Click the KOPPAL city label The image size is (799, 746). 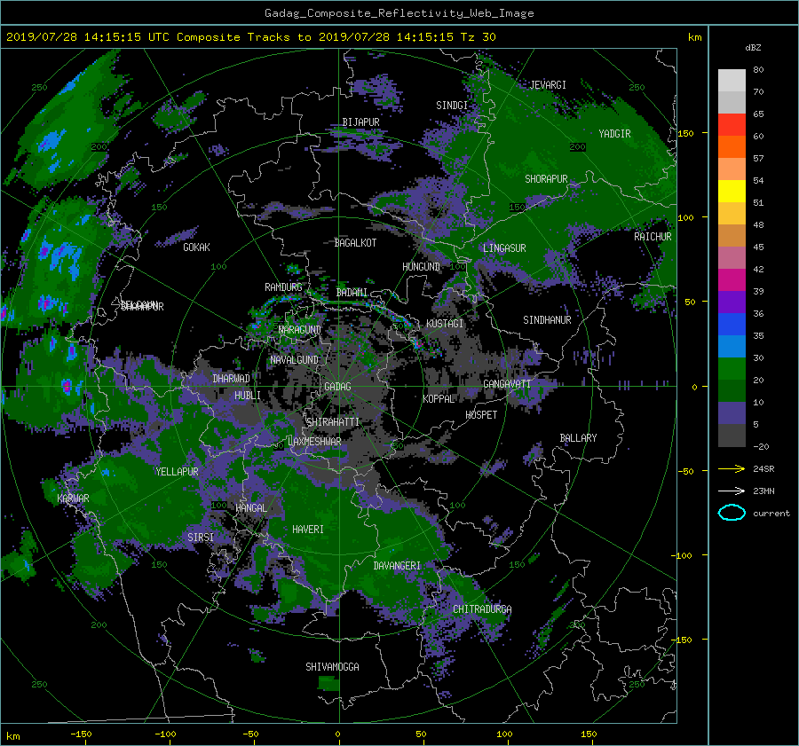point(439,399)
